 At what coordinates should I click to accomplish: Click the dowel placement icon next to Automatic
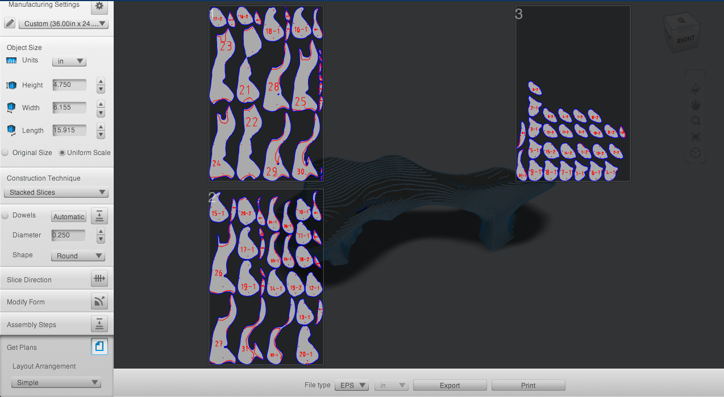[99, 216]
